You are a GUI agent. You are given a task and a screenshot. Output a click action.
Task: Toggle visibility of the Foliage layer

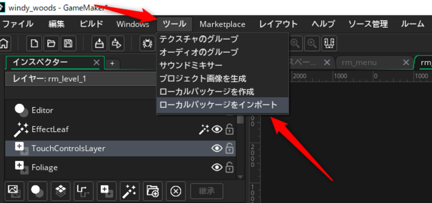[x=217, y=168]
